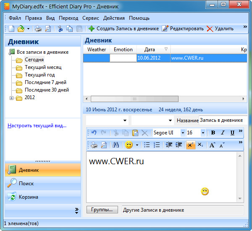Click the binoculars find icon in editor toolbar
The height and width of the screenshot is (231, 252).
point(116,145)
